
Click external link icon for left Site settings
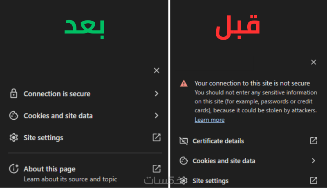(x=157, y=138)
